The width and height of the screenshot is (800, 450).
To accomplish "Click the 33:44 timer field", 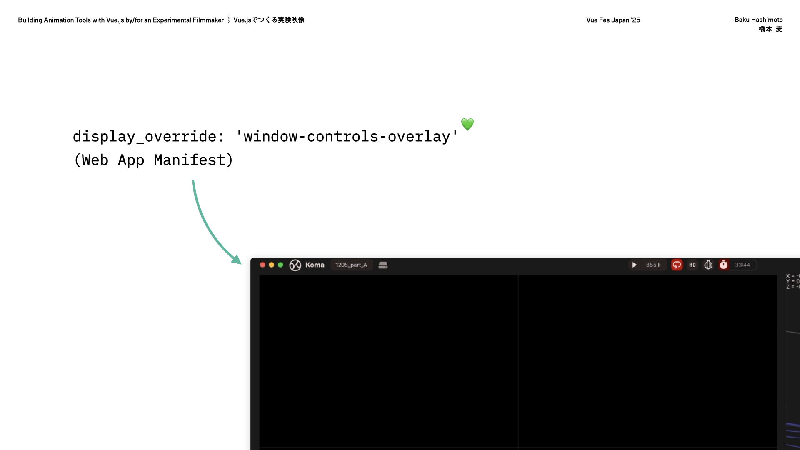I will (742, 265).
